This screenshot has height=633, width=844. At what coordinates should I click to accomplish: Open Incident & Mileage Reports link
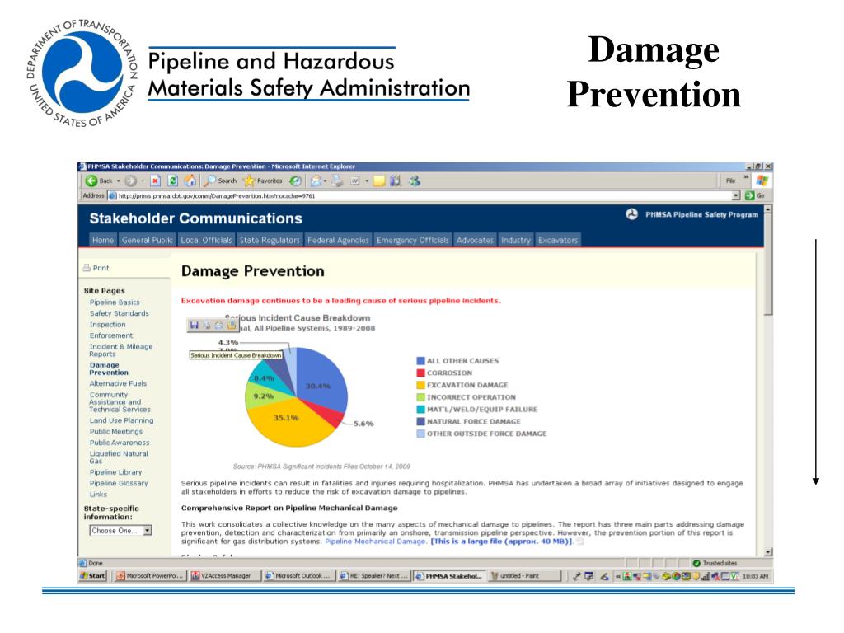point(121,350)
